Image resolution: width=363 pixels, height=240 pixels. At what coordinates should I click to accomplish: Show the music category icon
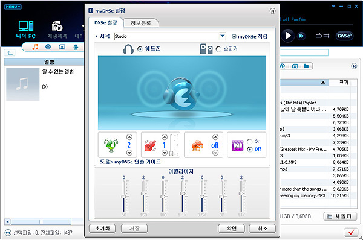pos(35,47)
